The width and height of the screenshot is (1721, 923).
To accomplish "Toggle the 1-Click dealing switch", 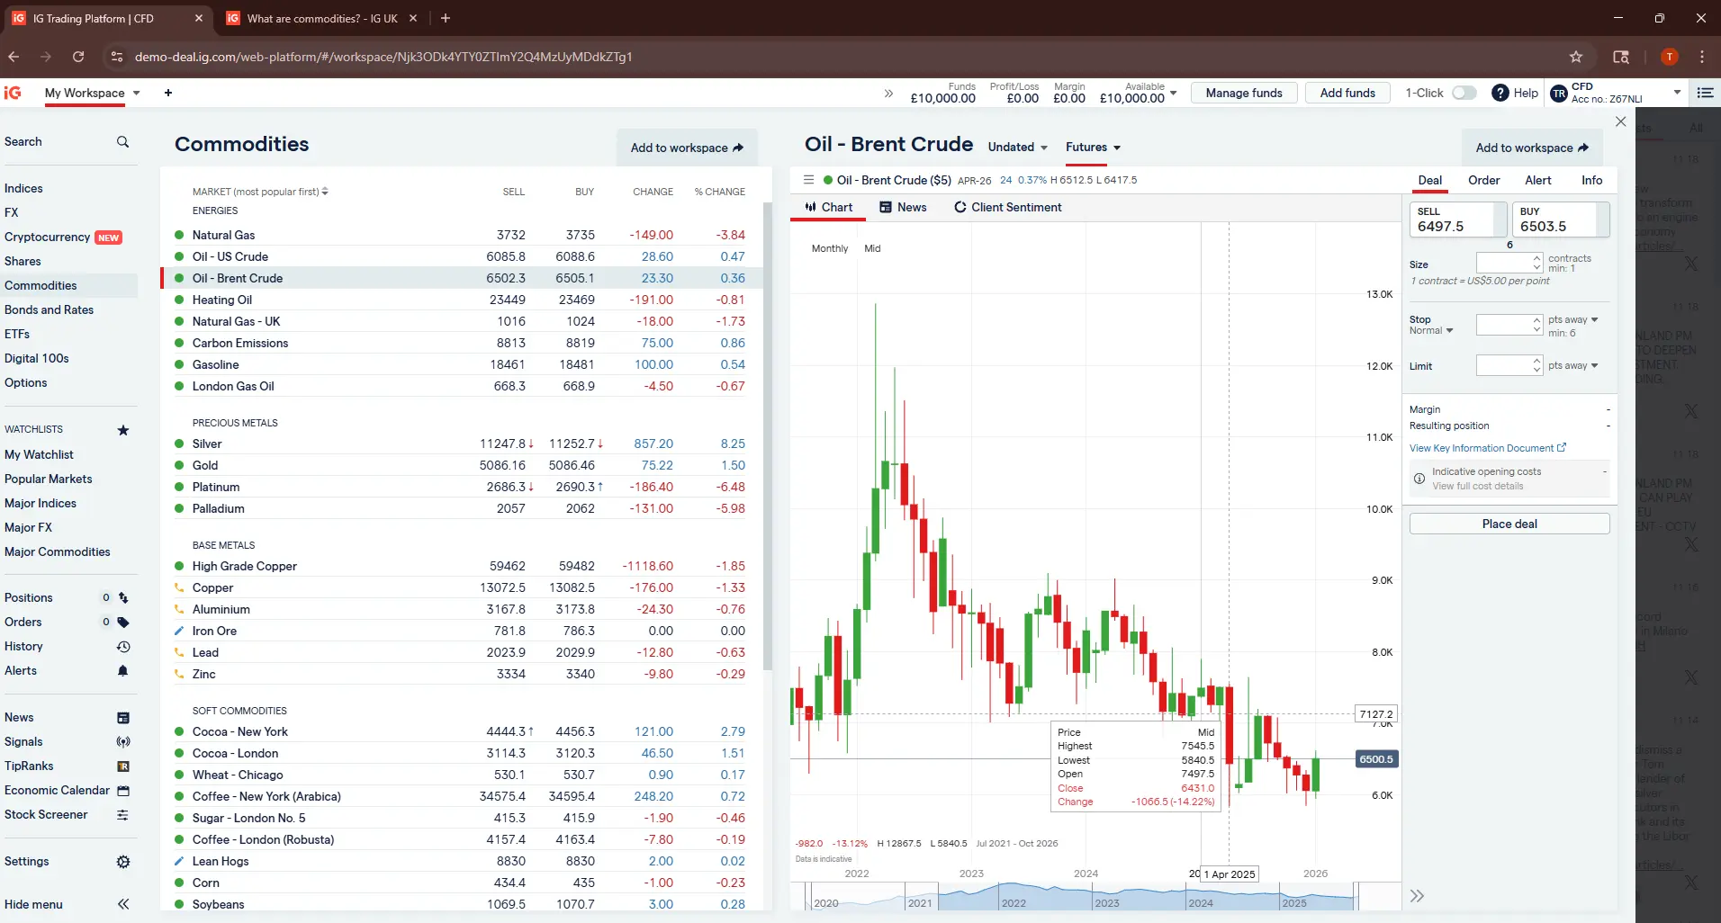I will point(1464,93).
